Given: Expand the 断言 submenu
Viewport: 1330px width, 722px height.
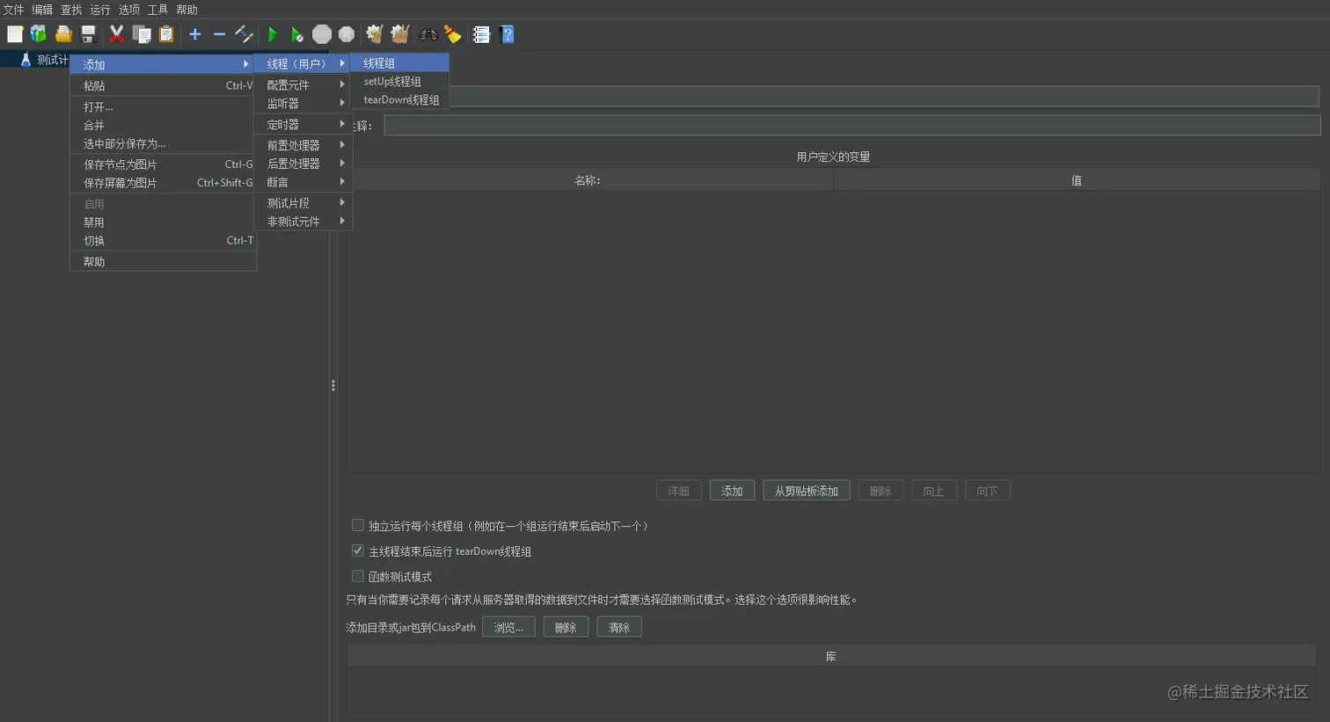Looking at the screenshot, I should 303,181.
